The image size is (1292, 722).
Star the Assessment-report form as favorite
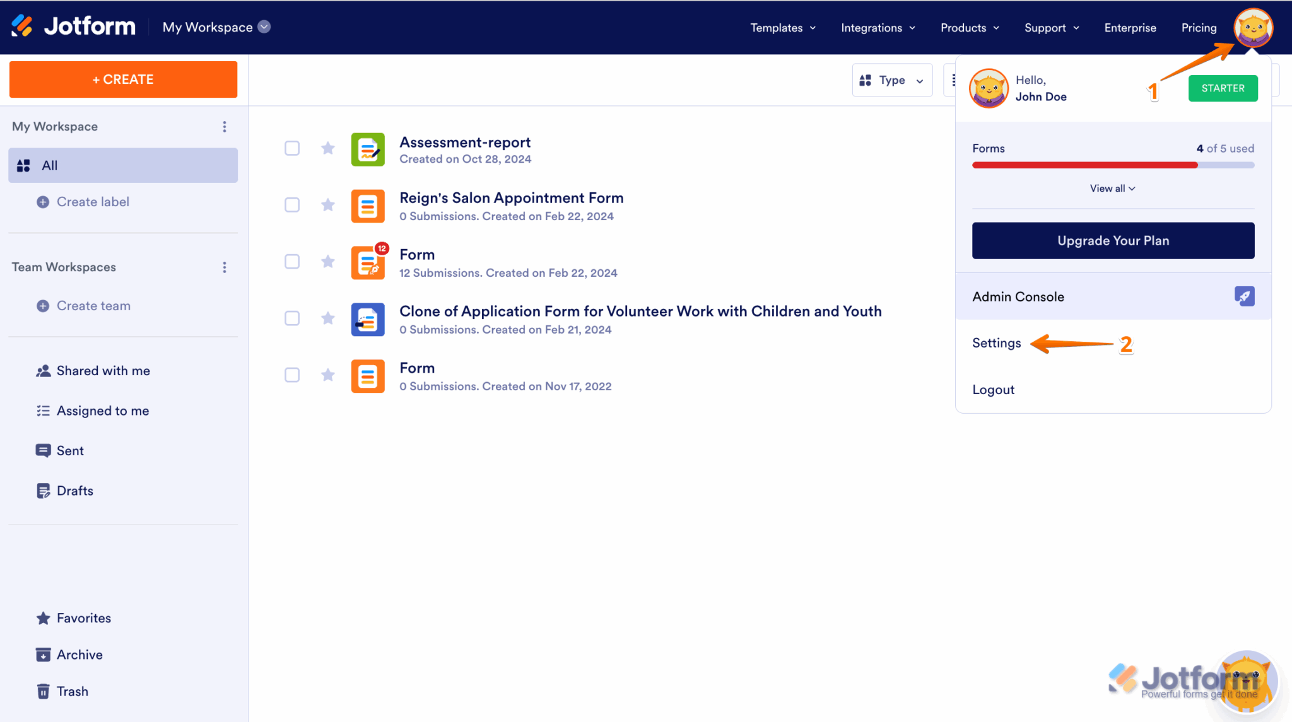click(328, 148)
